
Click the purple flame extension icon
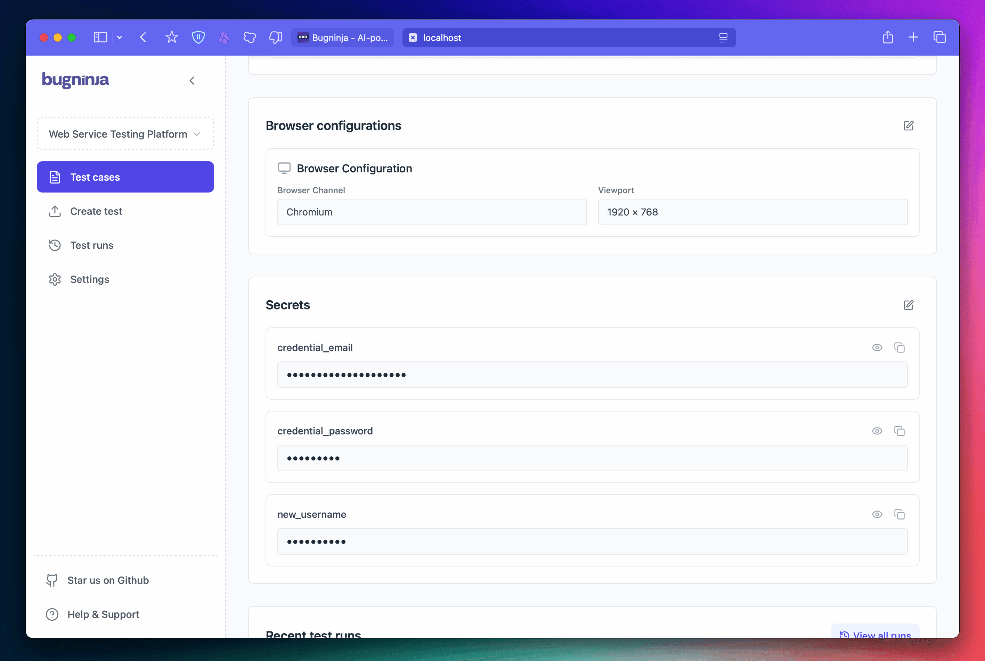pos(224,38)
